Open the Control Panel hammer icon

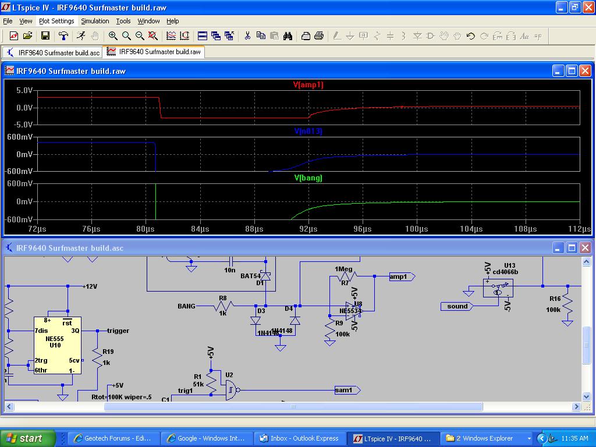[63, 36]
